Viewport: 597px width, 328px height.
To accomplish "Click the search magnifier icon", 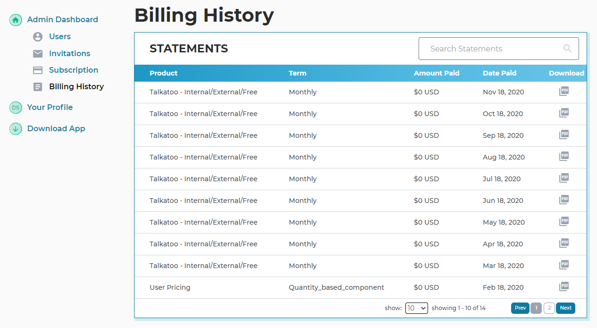I will coord(567,49).
